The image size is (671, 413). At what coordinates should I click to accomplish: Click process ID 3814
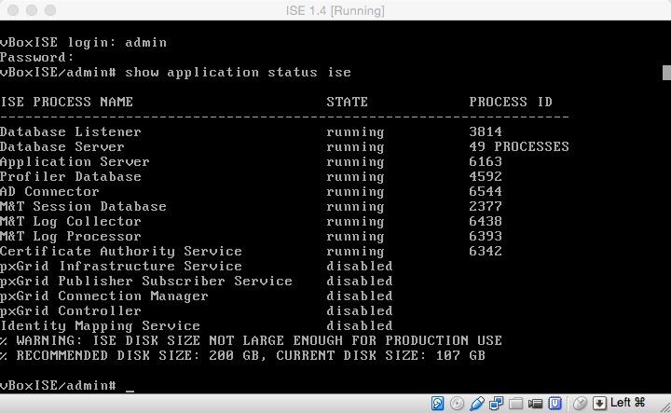486,131
